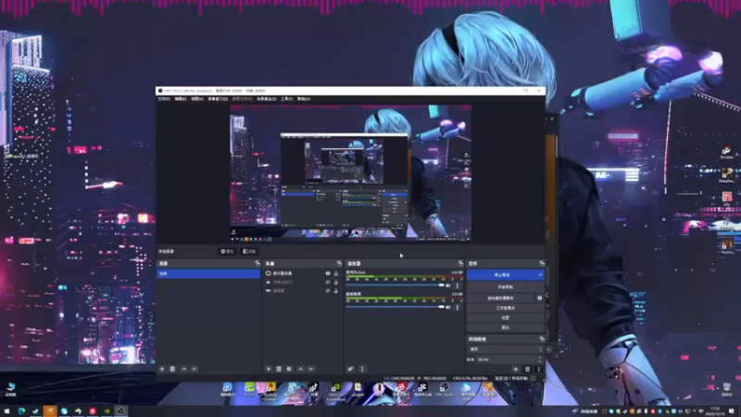Open the File menu
741x417 pixels.
click(x=164, y=99)
